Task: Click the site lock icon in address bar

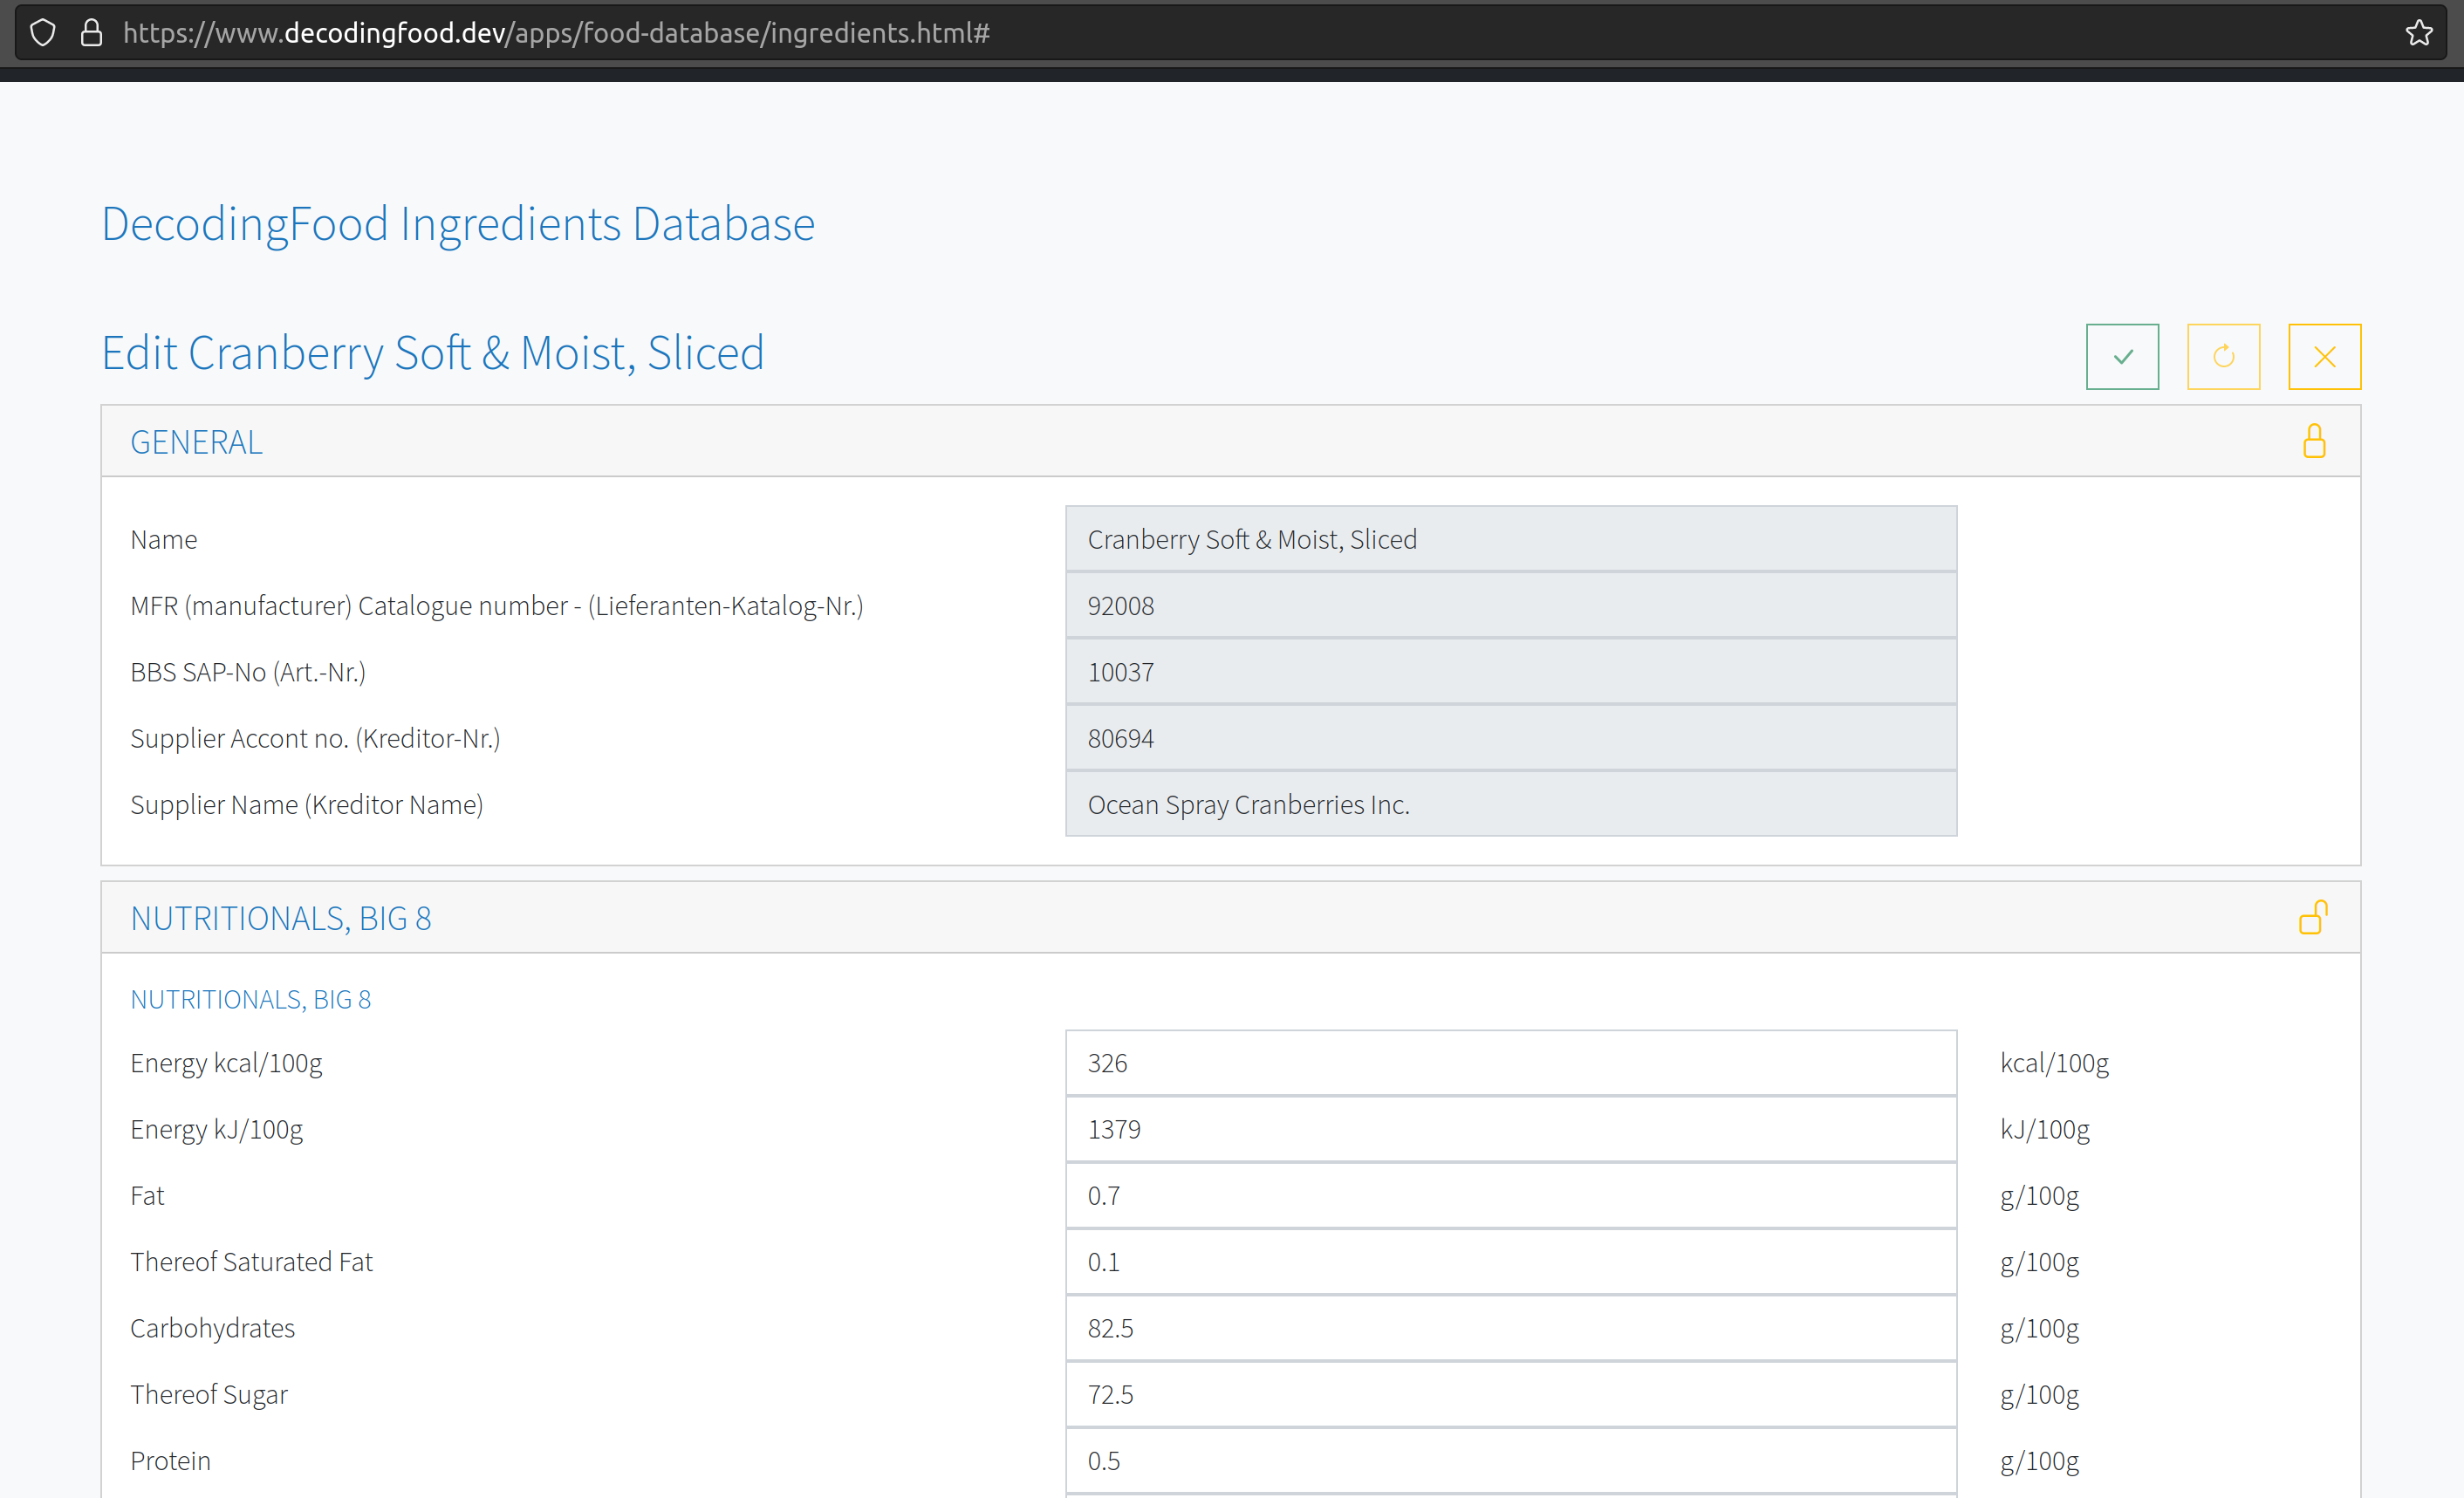Action: click(91, 33)
